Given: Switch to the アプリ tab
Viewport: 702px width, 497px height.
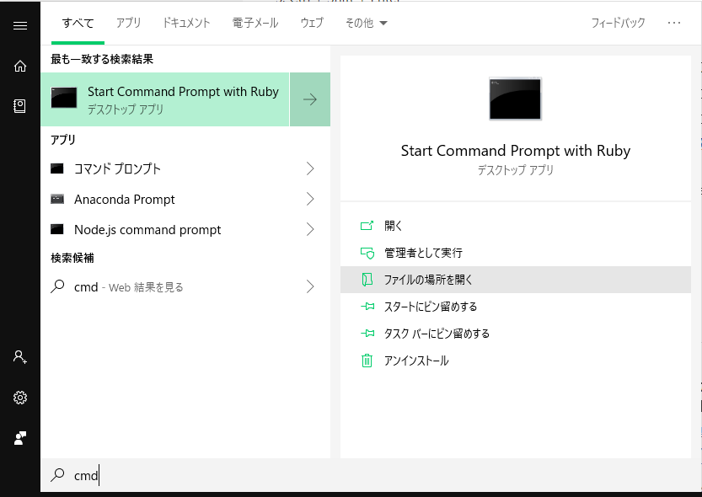Looking at the screenshot, I should [x=128, y=23].
